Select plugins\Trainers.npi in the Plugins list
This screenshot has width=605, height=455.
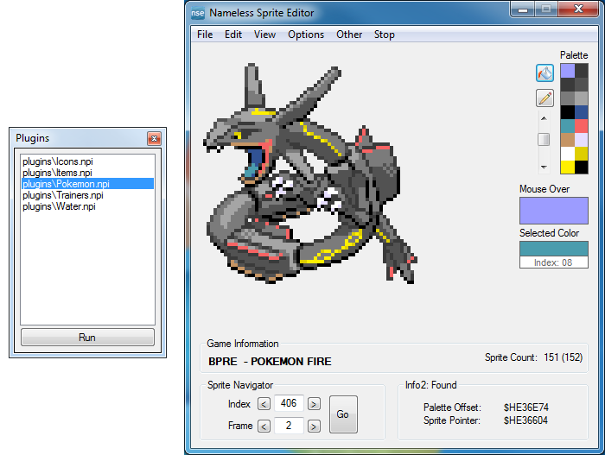pos(87,195)
